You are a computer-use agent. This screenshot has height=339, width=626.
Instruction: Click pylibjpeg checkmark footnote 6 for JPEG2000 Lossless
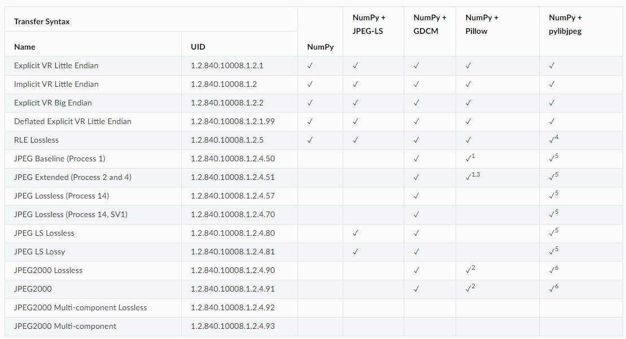(x=553, y=270)
